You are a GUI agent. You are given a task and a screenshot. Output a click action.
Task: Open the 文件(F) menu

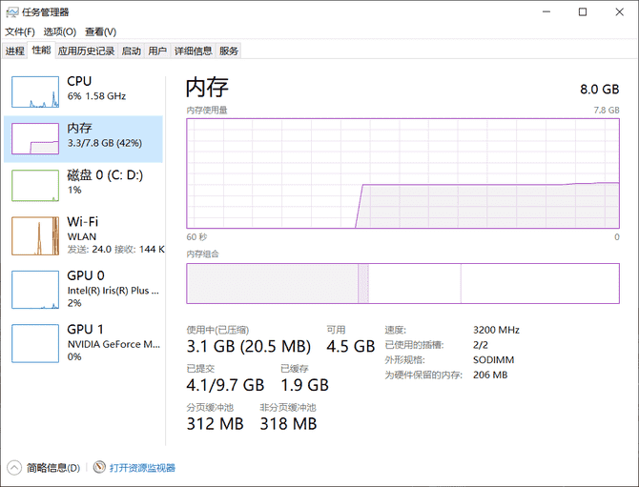pos(19,31)
